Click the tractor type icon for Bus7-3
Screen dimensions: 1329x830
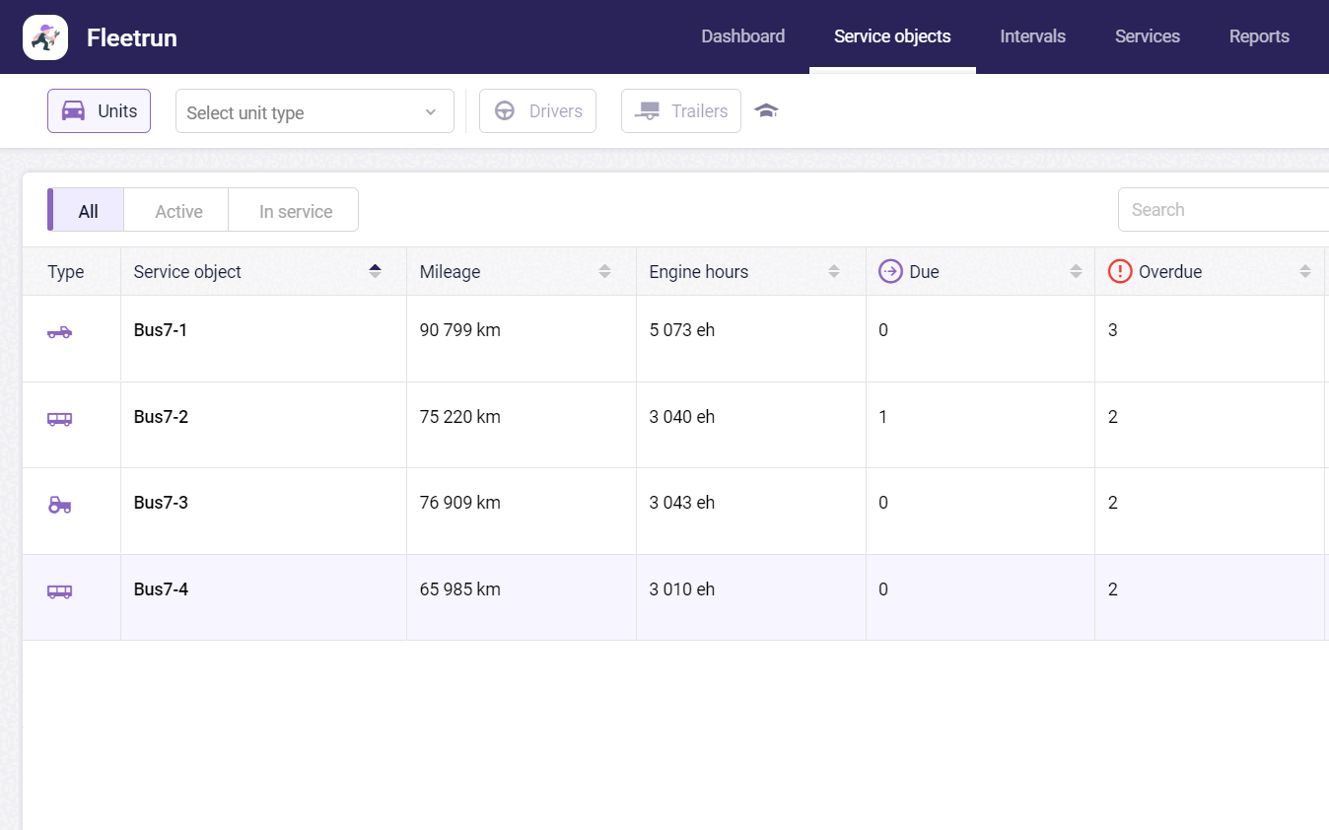pyautogui.click(x=59, y=505)
